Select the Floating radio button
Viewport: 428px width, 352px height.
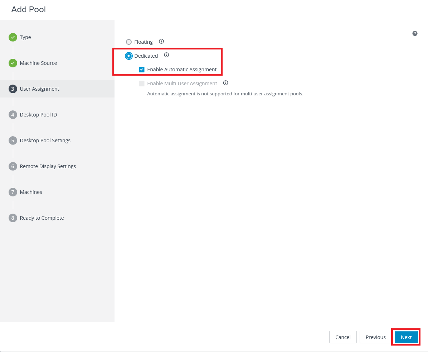(x=129, y=42)
